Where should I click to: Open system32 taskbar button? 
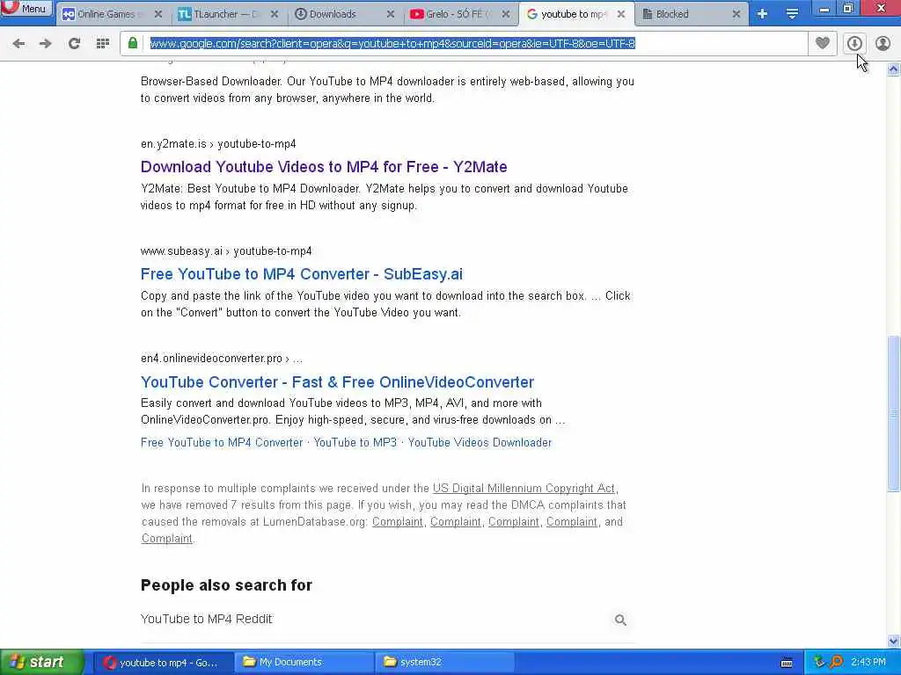[445, 663]
